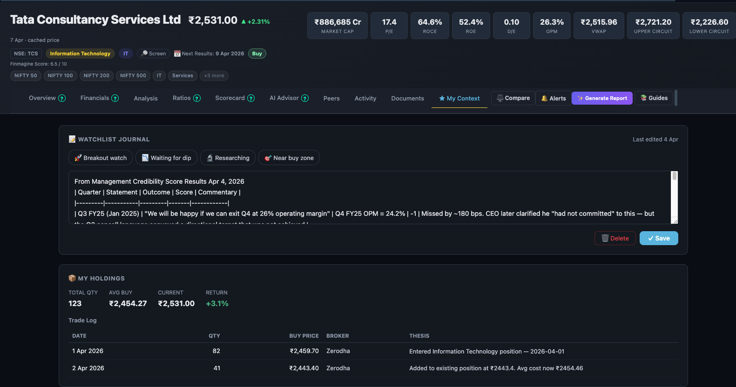Click the Compare button

pos(513,98)
